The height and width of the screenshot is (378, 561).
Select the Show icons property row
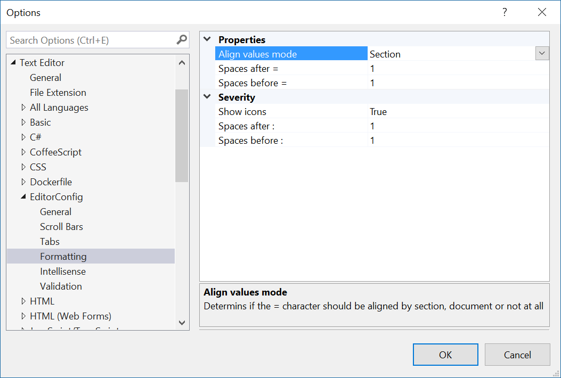242,112
